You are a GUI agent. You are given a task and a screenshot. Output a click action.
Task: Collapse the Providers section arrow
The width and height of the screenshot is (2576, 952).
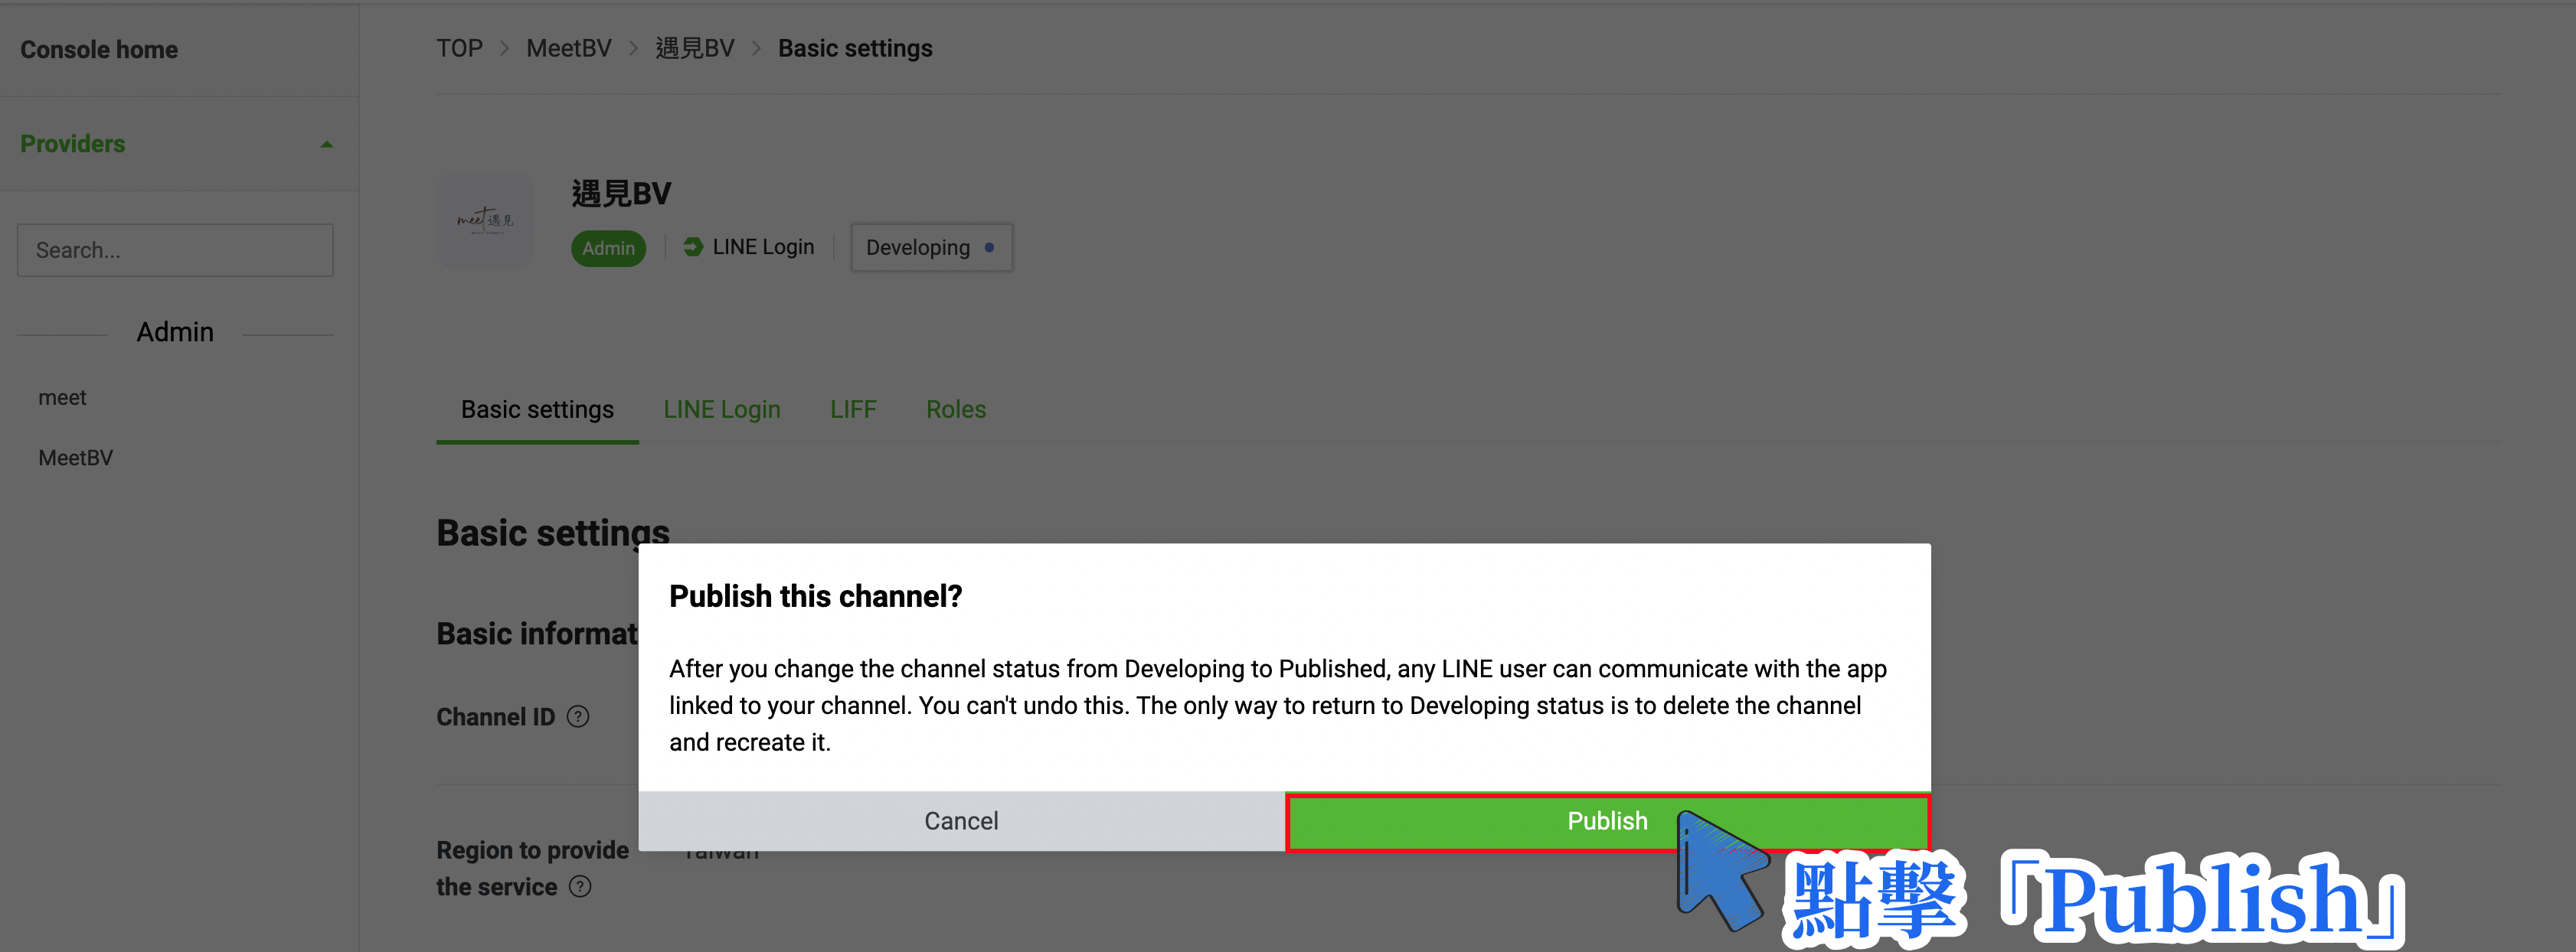point(326,144)
